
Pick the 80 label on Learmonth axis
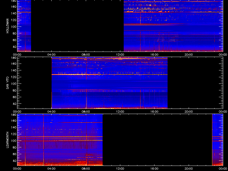(15, 147)
